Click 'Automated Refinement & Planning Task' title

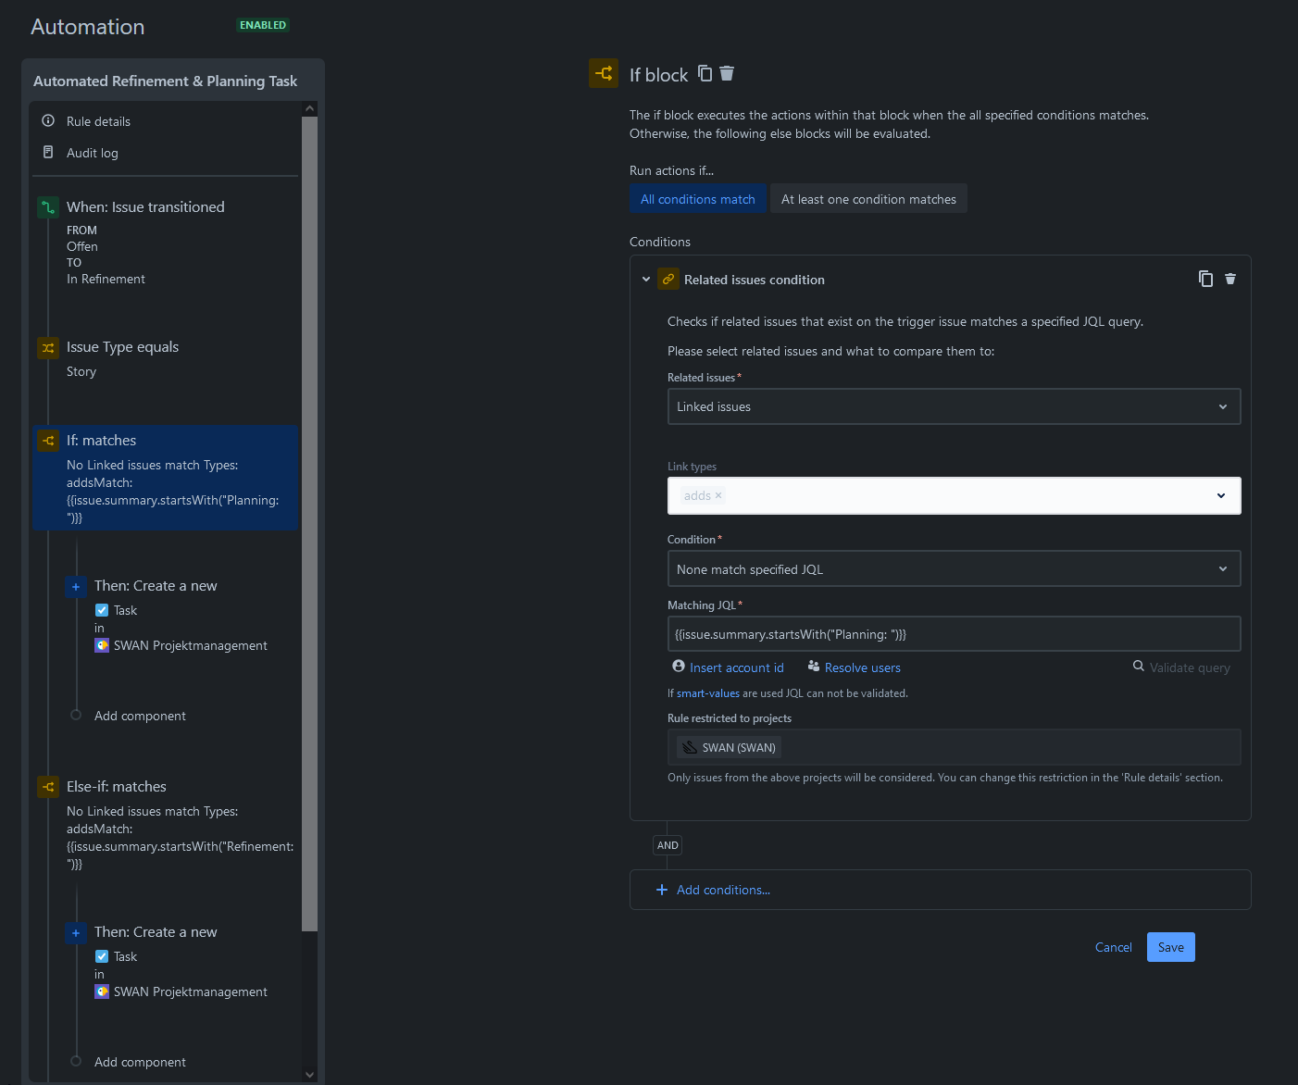point(165,81)
